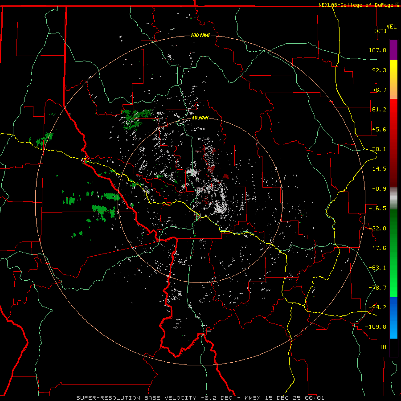This screenshot has width=401, height=401.
Task: Pick the yellow-orange segment of velocity color bar
Action: [393, 79]
